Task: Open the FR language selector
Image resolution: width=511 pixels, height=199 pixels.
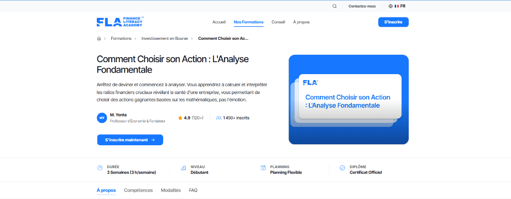Action: tap(397, 6)
